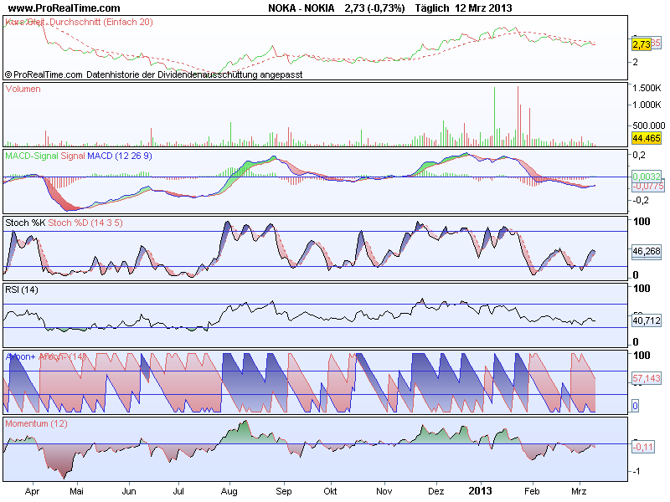Click the Mai label on time axis
Screen dimensions: 670x502
tap(76, 491)
